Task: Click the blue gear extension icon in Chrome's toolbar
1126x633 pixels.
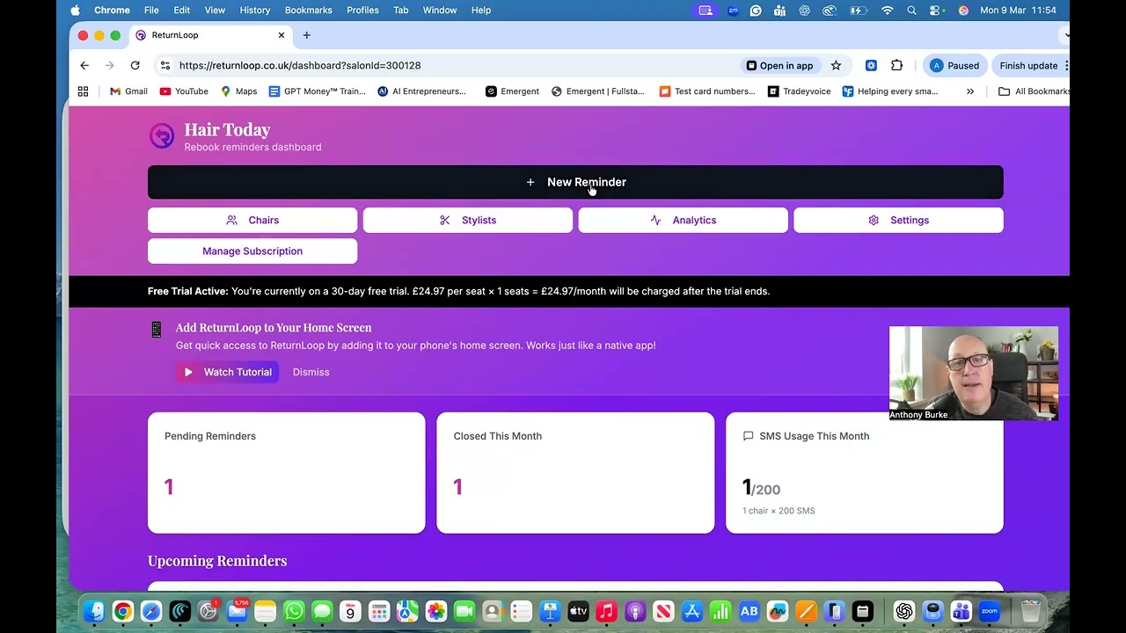Action: click(871, 65)
